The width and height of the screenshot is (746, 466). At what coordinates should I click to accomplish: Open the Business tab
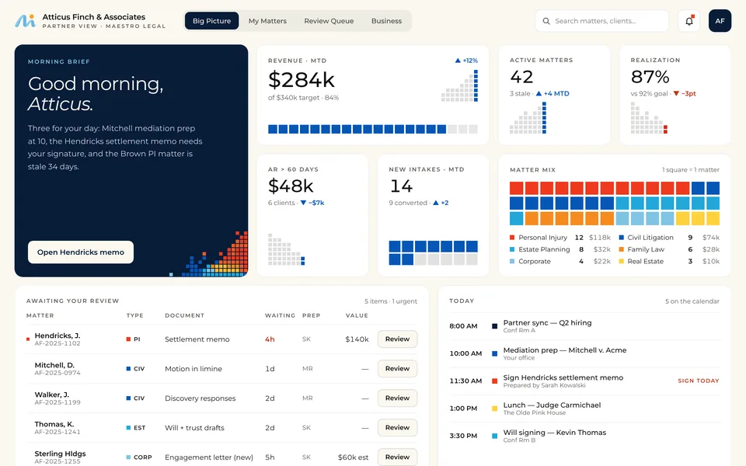(386, 21)
